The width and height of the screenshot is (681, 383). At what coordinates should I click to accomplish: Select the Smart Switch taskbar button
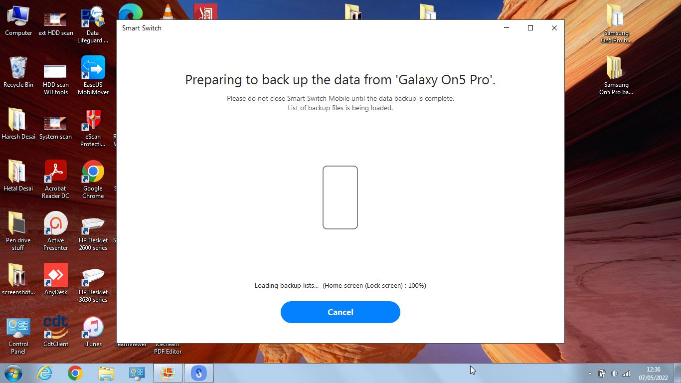pyautogui.click(x=199, y=373)
